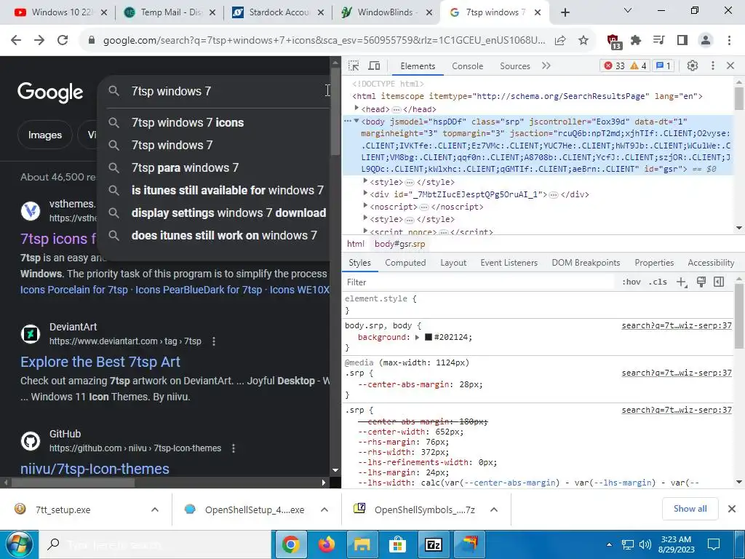Bookmark this page with the star icon
The height and width of the screenshot is (559, 745).
coord(583,41)
